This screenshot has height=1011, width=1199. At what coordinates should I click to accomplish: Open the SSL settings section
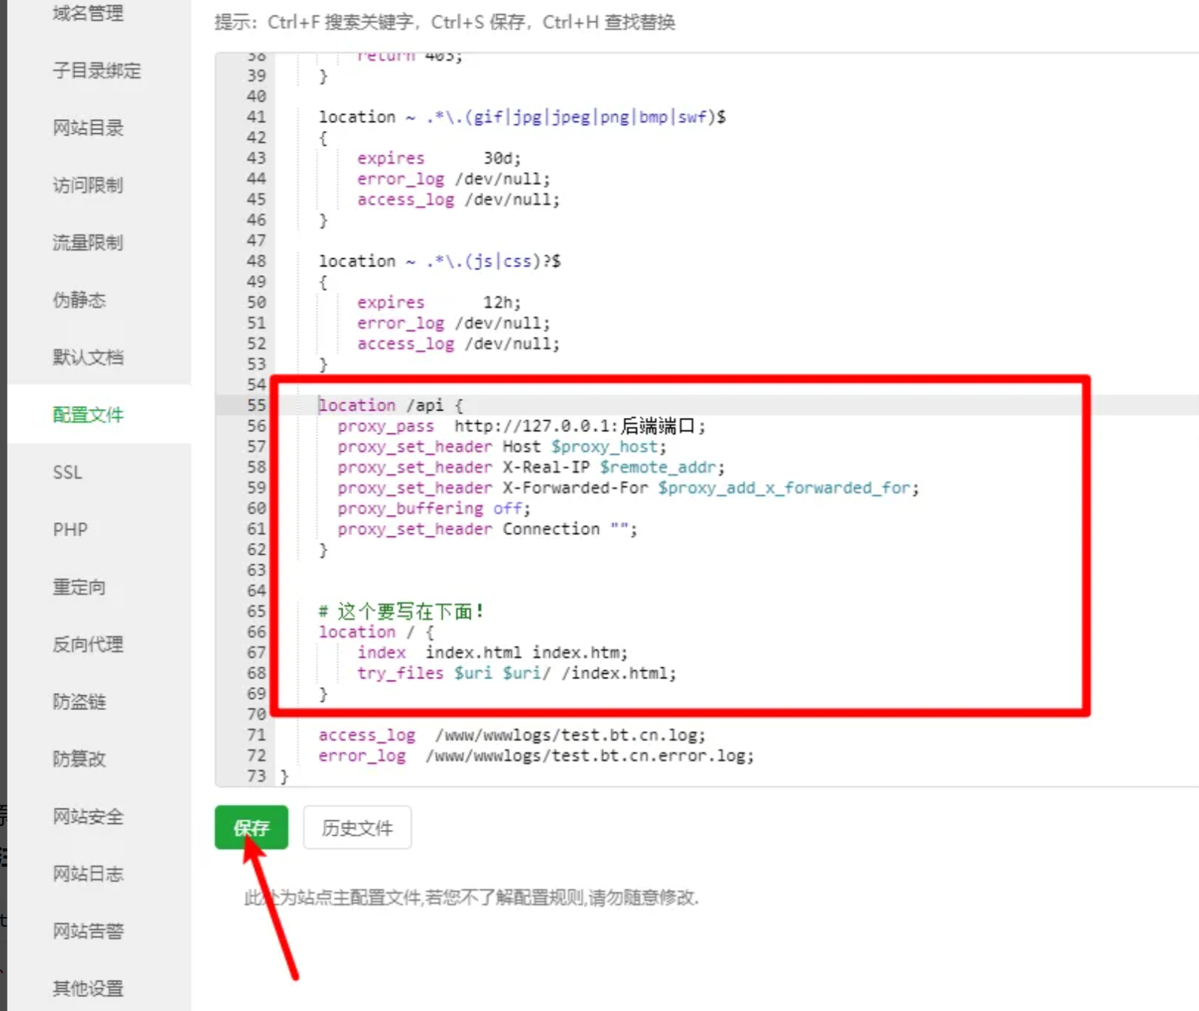67,472
